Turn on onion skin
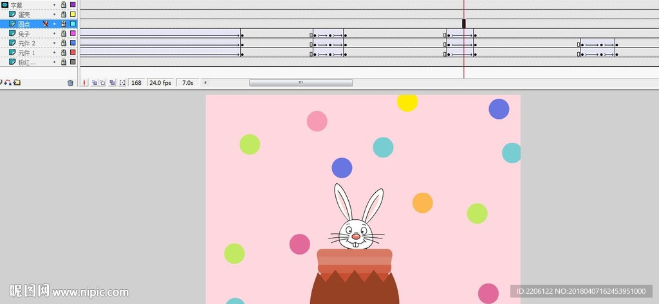Screen dimensions: 659x304 pos(95,83)
